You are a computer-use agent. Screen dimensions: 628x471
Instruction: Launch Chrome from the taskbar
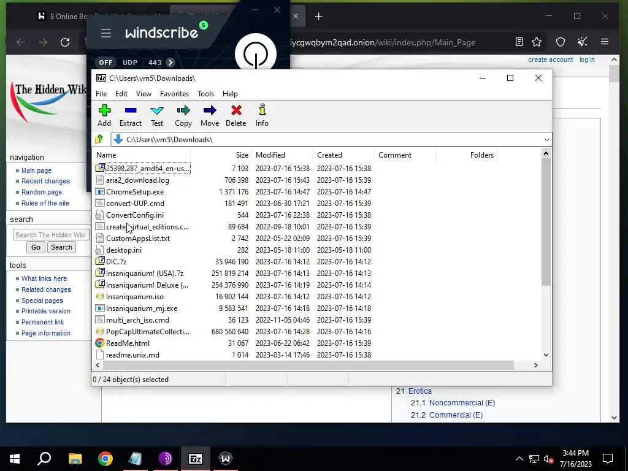point(105,459)
